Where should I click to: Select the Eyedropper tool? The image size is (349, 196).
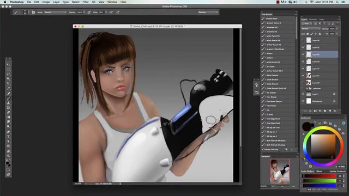click(x=8, y=88)
